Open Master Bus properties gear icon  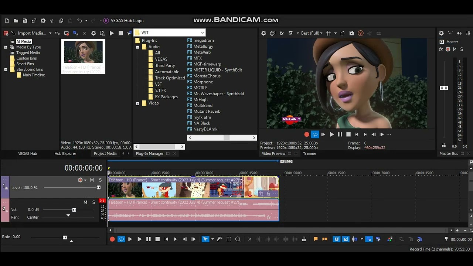coord(441,33)
